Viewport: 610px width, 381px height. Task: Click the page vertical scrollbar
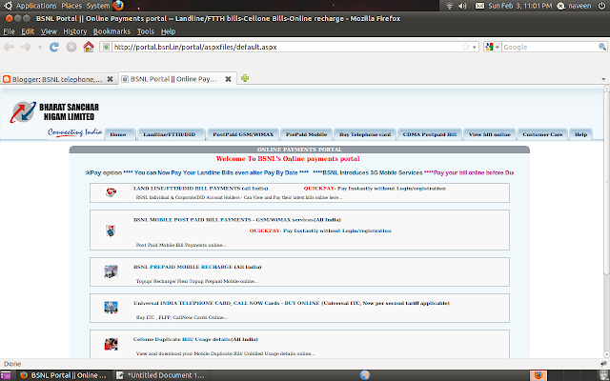click(x=606, y=221)
